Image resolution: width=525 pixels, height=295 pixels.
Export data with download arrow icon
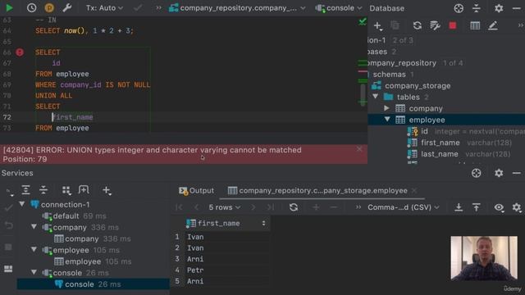click(x=459, y=207)
